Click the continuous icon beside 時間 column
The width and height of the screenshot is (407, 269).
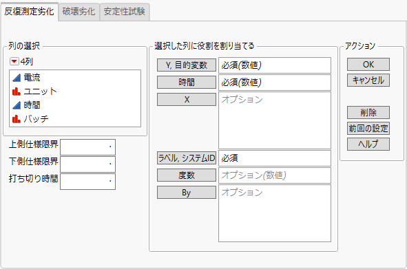(17, 105)
